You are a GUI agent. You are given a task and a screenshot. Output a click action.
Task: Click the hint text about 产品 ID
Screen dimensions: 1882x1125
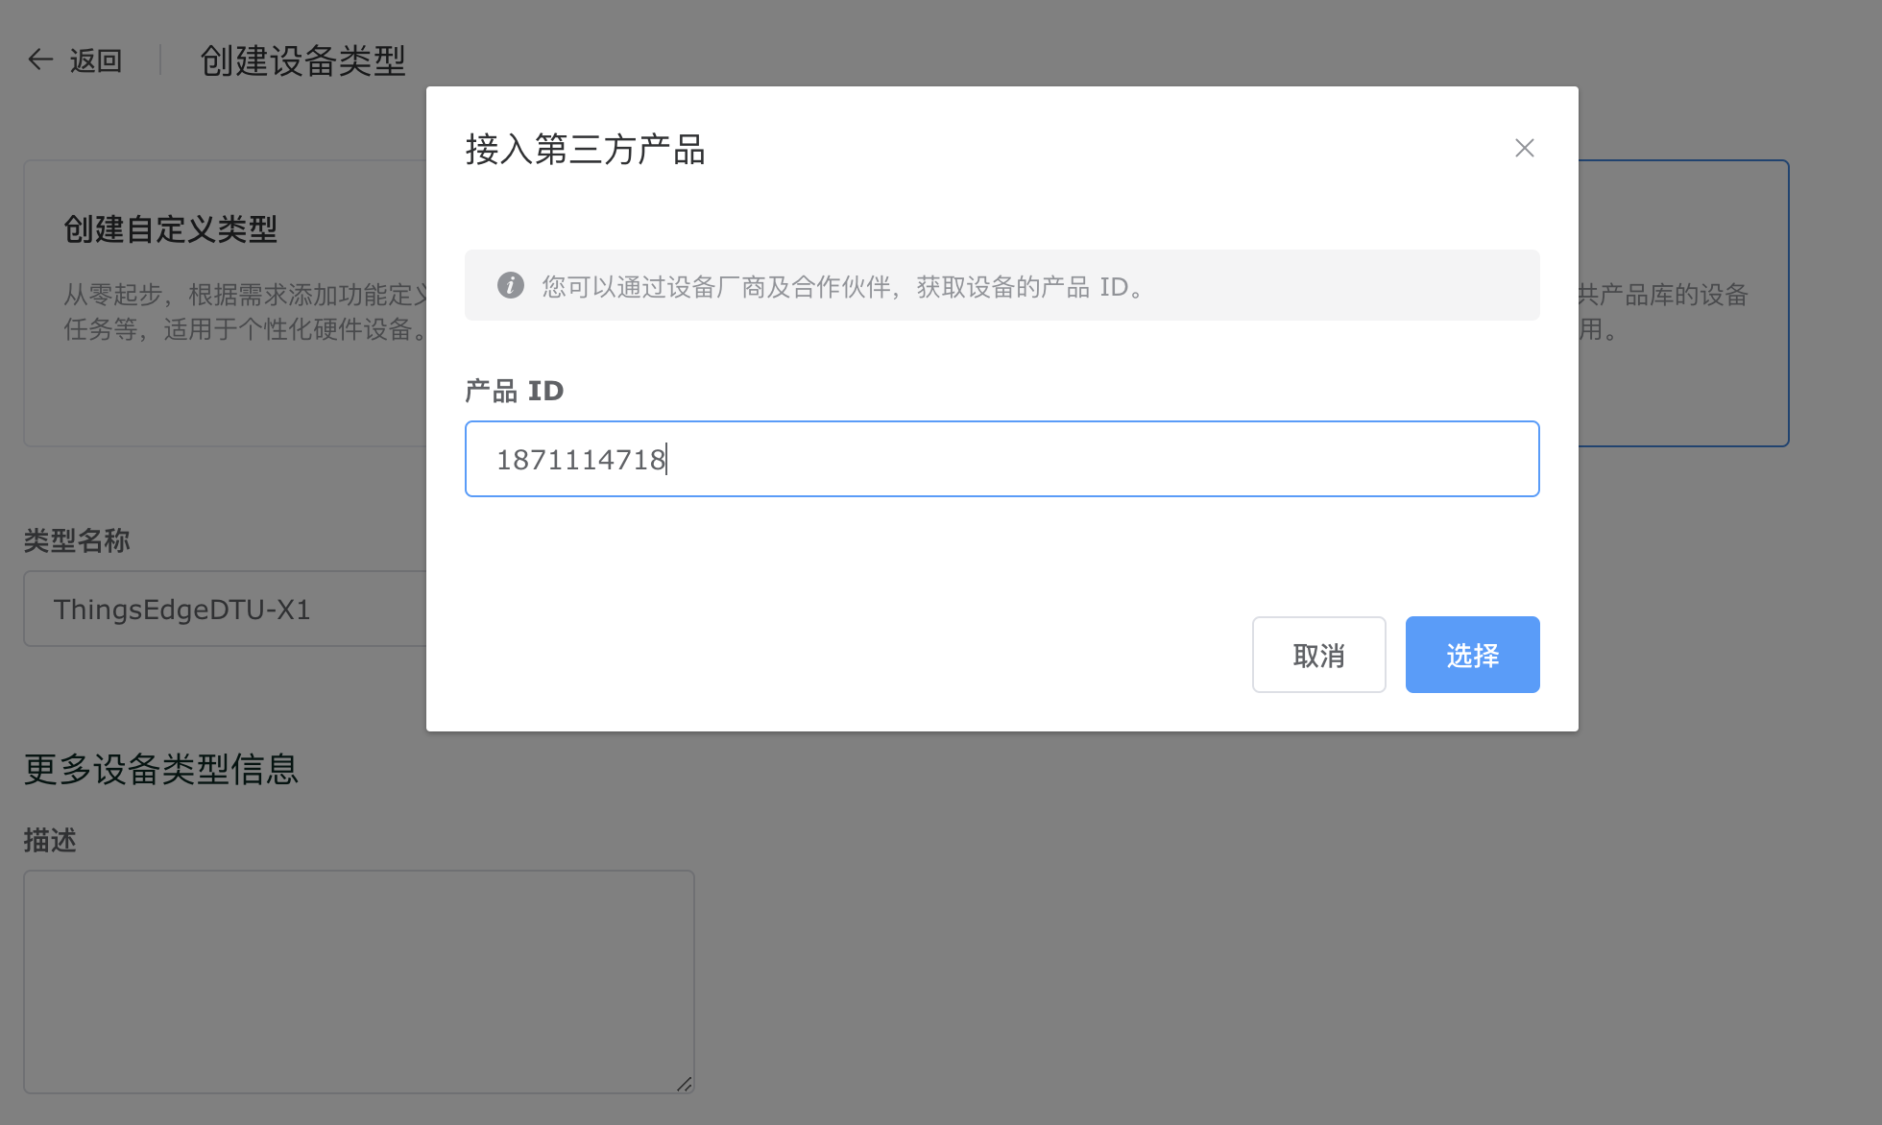click(845, 286)
